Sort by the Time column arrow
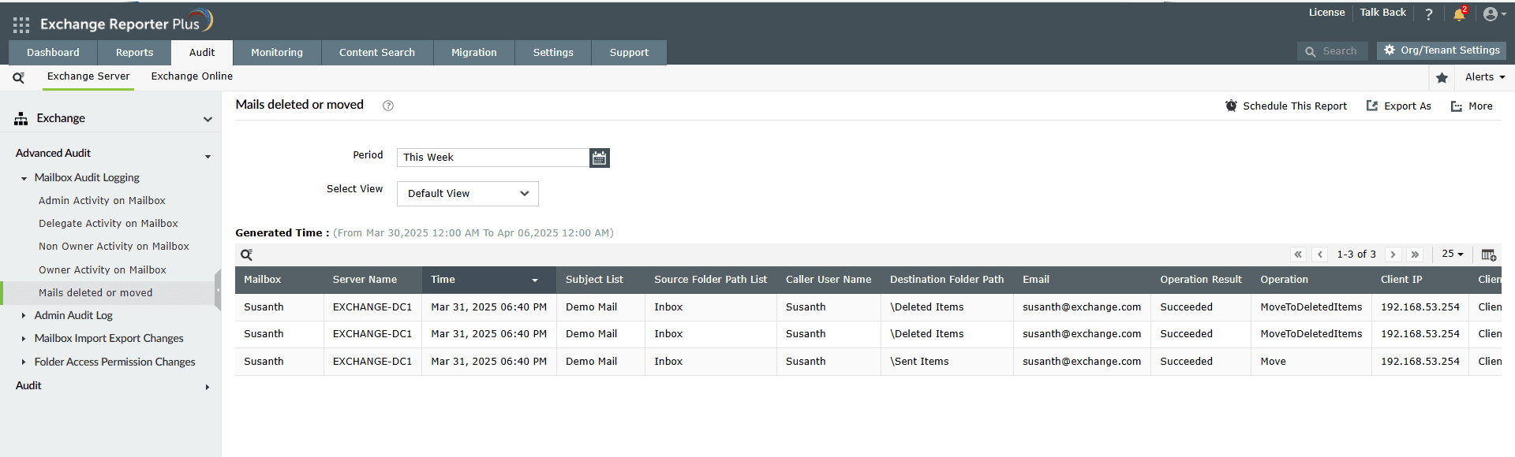Screen dimensions: 1515x457 [x=535, y=281]
